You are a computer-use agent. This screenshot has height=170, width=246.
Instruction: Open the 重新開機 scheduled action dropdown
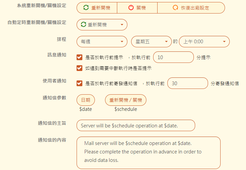coord(102,25)
